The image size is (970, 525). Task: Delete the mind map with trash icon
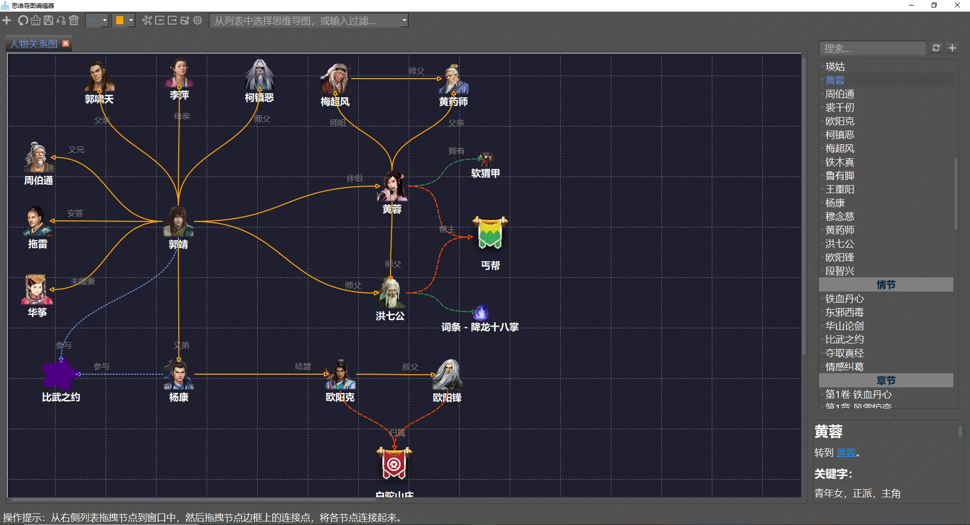click(x=74, y=20)
